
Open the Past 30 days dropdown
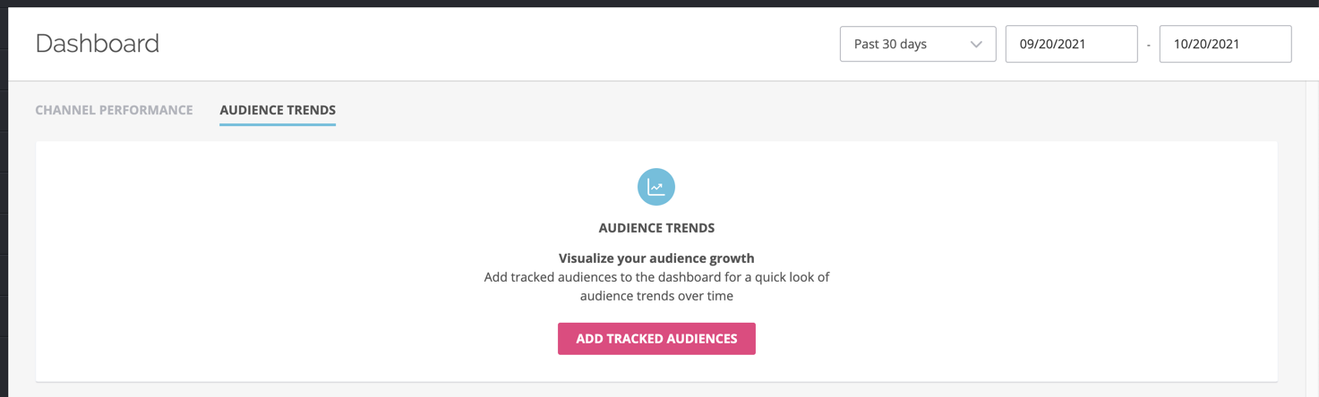point(918,44)
